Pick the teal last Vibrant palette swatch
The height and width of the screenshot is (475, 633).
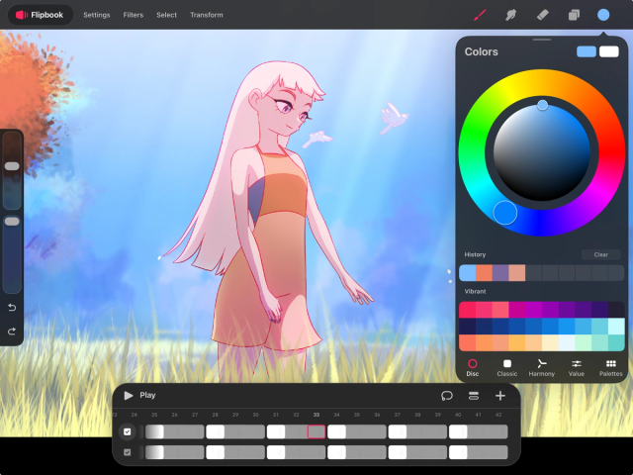click(x=616, y=343)
